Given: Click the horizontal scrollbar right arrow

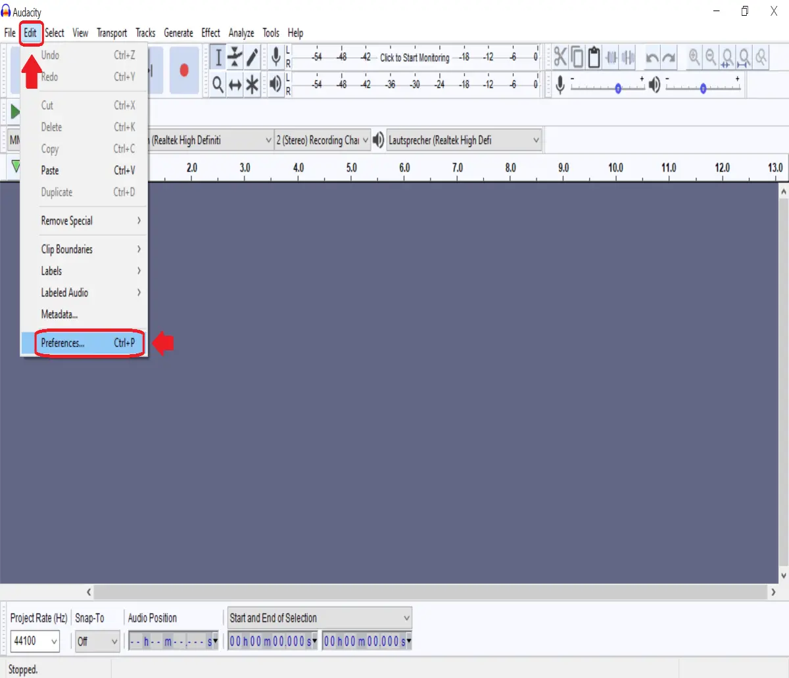Looking at the screenshot, I should pyautogui.click(x=773, y=592).
